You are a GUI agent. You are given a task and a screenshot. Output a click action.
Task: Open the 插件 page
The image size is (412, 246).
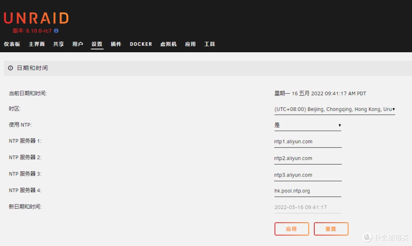[116, 44]
